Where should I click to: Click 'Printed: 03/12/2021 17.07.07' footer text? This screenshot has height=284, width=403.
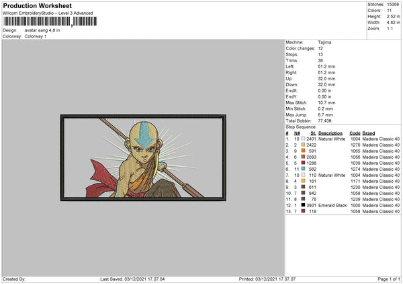(267, 279)
